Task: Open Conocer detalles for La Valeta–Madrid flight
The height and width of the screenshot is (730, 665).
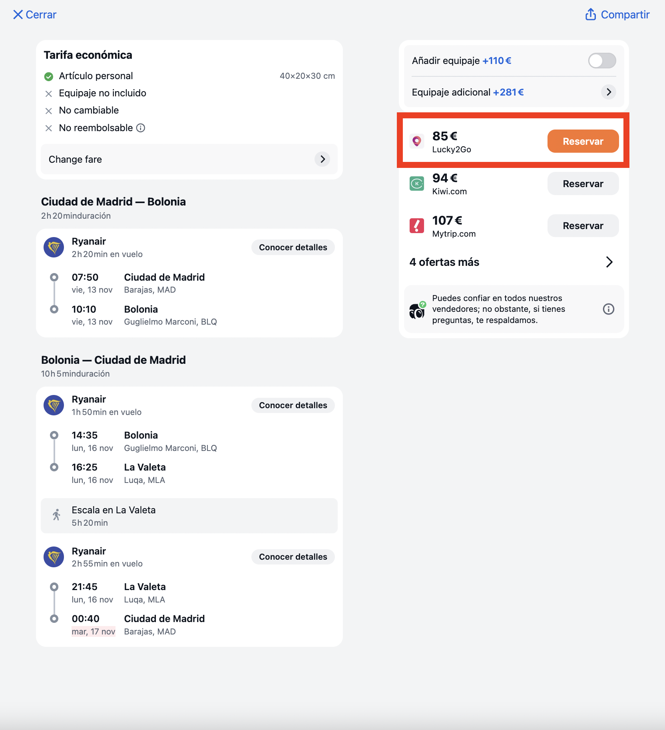Action: 293,557
